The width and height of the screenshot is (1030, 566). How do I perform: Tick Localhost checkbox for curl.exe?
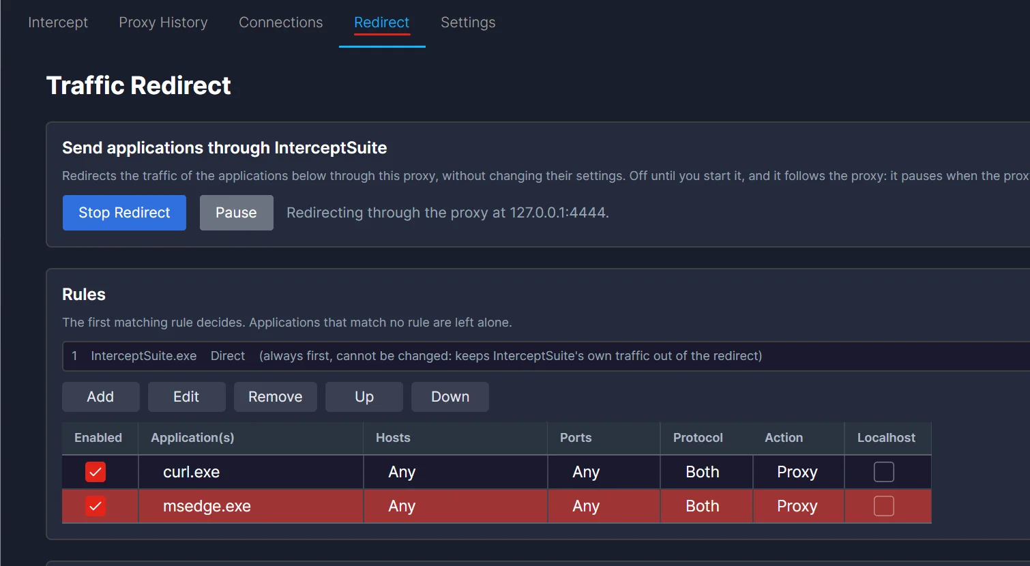[x=884, y=472]
